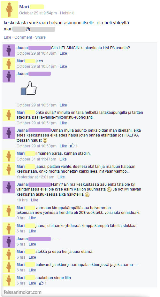Click thumbs-up count on 'saakohan sinne tilin' comment
The image size is (160, 297).
[x=43, y=283]
